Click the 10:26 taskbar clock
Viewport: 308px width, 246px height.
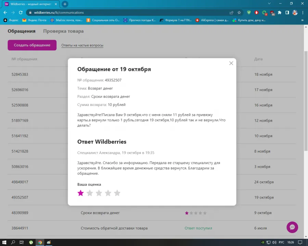pyautogui.click(x=291, y=243)
